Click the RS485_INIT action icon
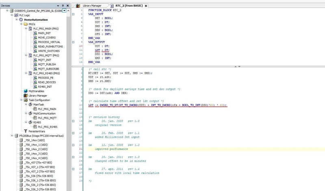Image resolution: width=325 pixels, height=191 pixels. click(35, 87)
